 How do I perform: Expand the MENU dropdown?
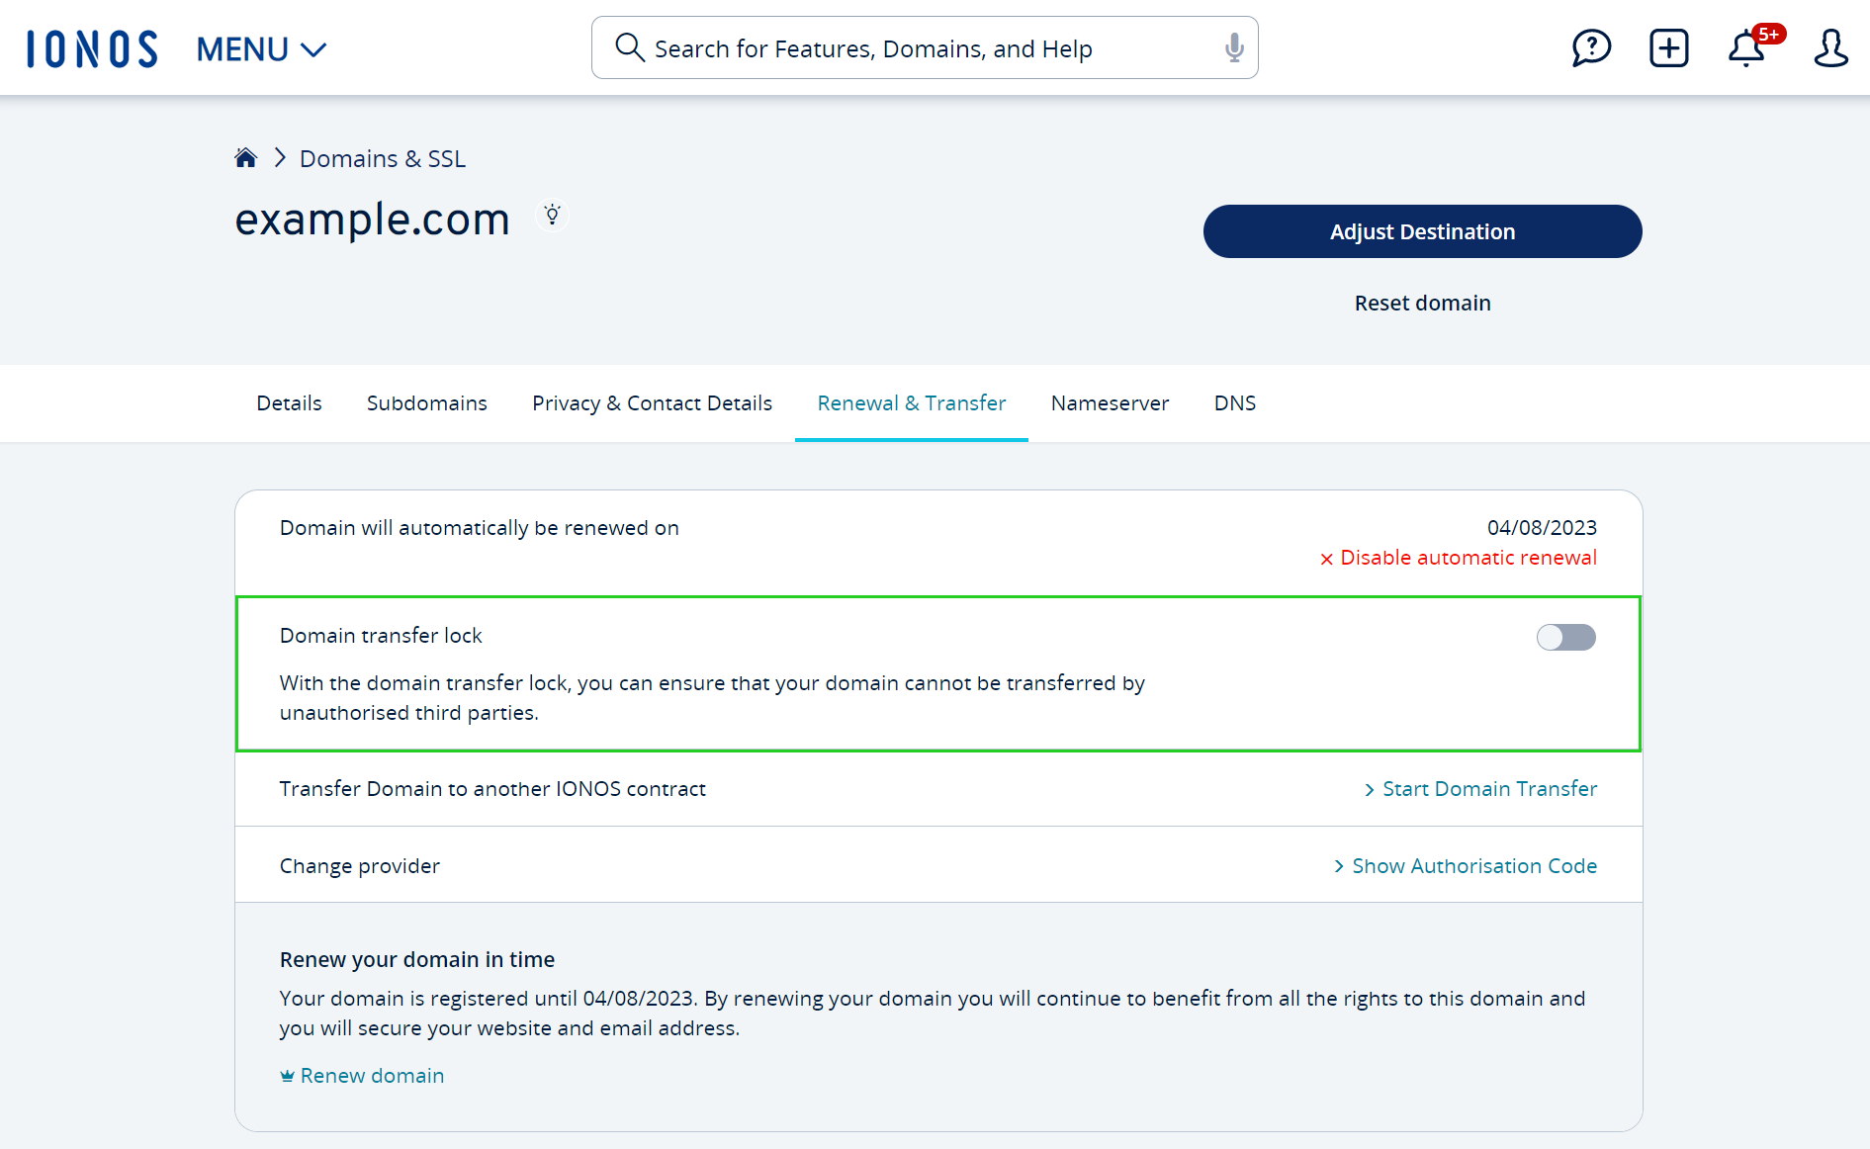point(261,48)
